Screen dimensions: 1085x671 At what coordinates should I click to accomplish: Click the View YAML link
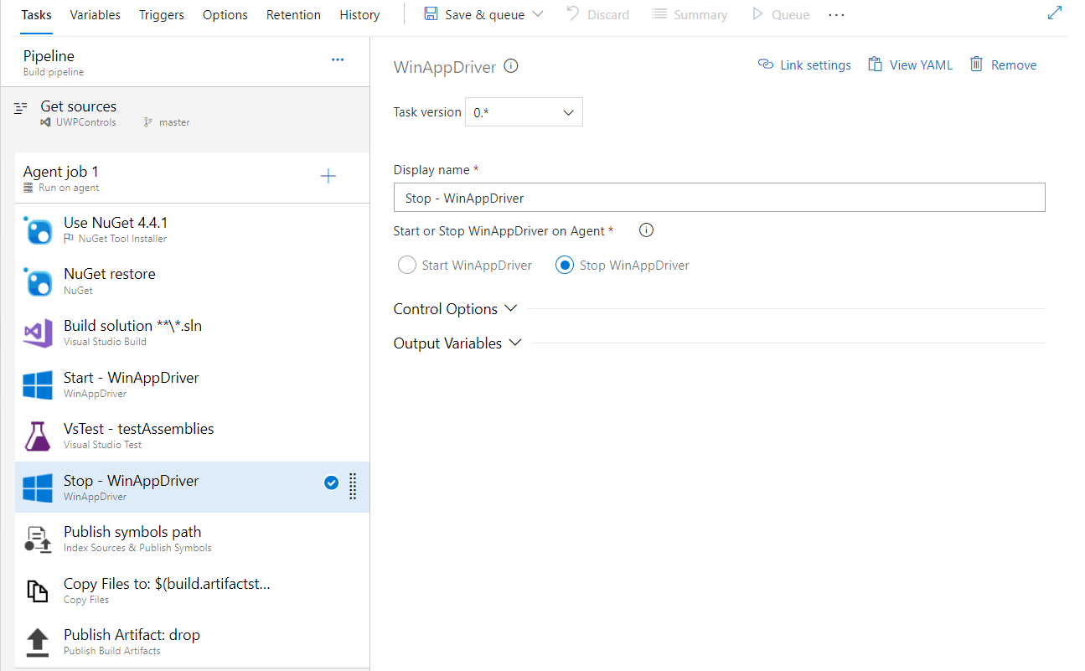pyautogui.click(x=921, y=65)
